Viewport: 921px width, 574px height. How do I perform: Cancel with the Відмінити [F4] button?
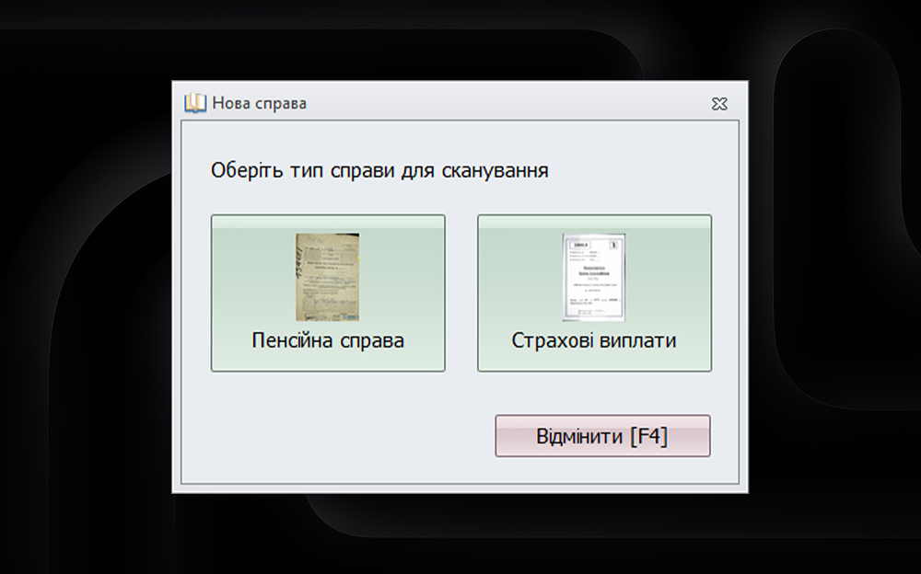pos(602,436)
